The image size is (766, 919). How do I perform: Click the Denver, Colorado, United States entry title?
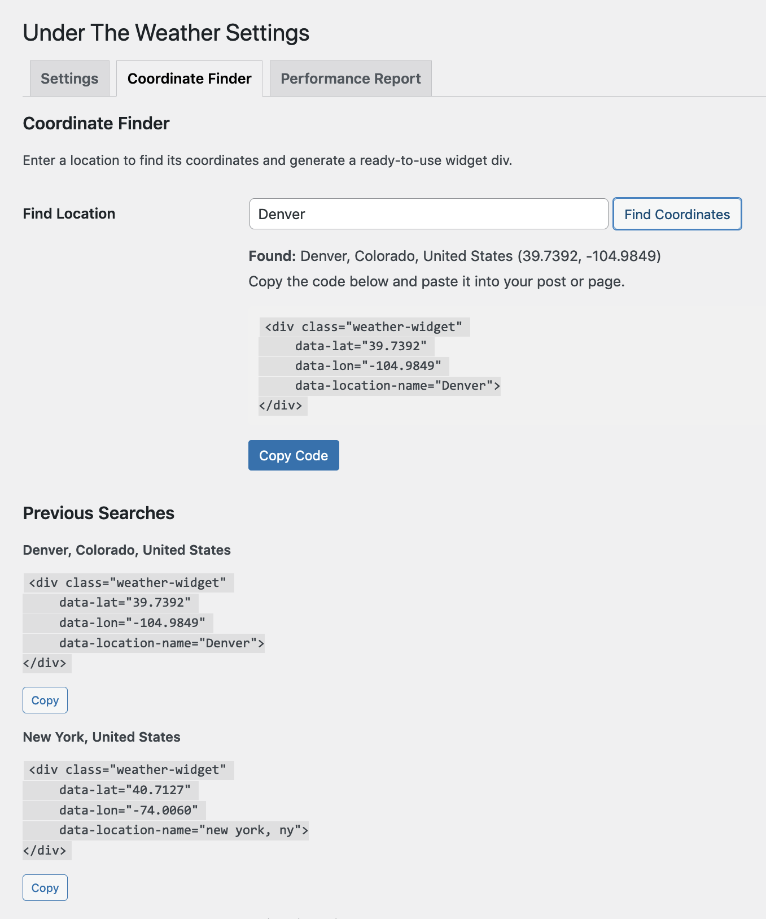[126, 550]
